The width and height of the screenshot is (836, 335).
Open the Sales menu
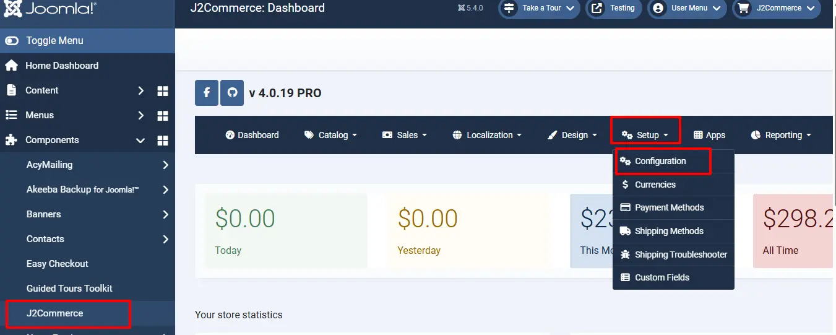[405, 135]
